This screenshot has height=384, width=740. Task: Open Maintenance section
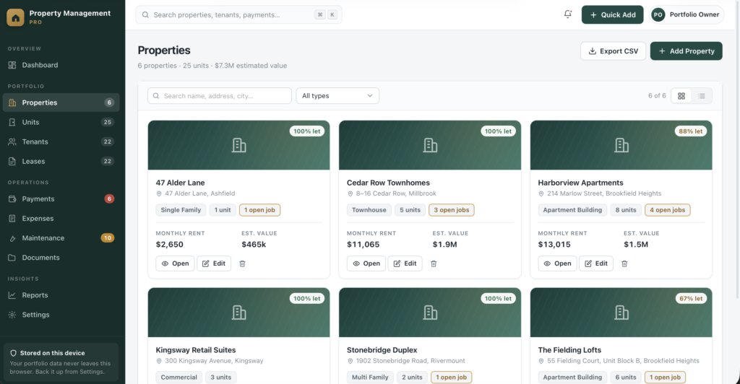tap(61, 238)
